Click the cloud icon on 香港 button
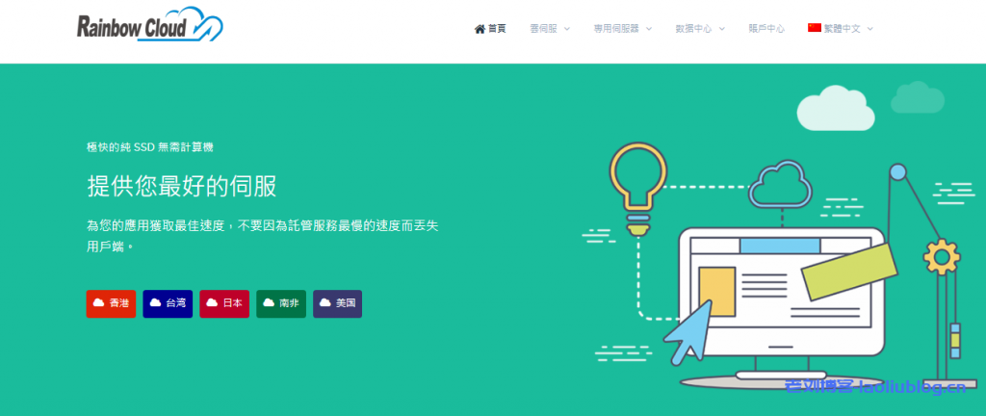The width and height of the screenshot is (986, 416). (x=99, y=303)
